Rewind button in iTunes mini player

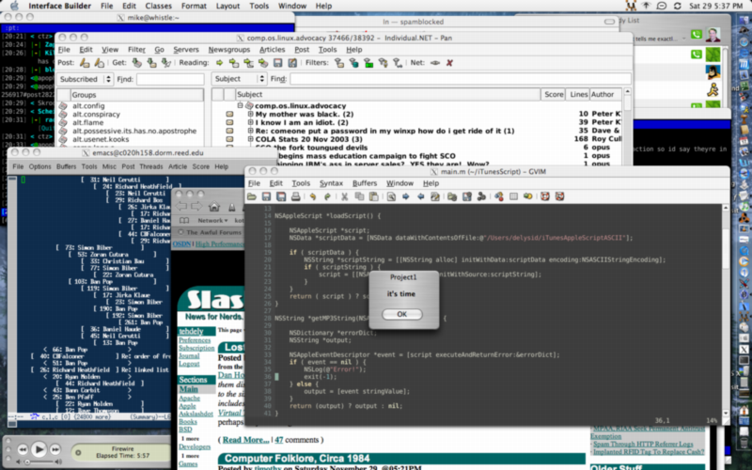[x=23, y=449]
